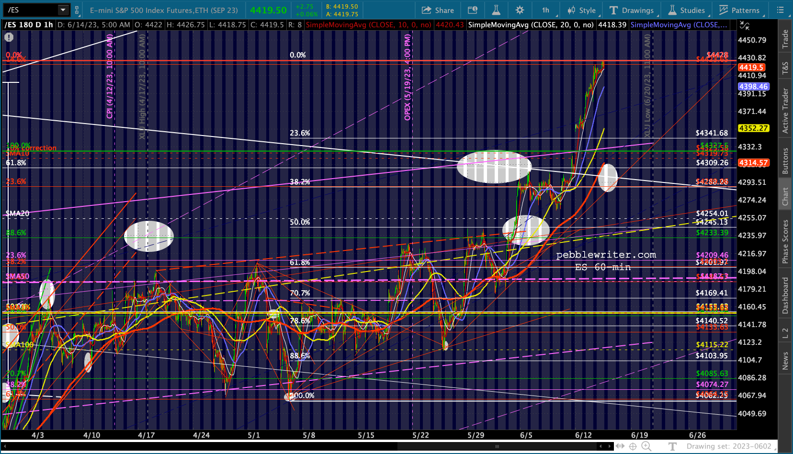This screenshot has height=454, width=793.
Task: Click the scroll-left arrow on the time scrollbar
Action: coord(4,446)
